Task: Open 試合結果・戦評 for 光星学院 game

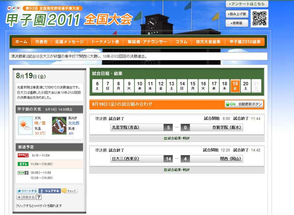Action: pos(177,138)
